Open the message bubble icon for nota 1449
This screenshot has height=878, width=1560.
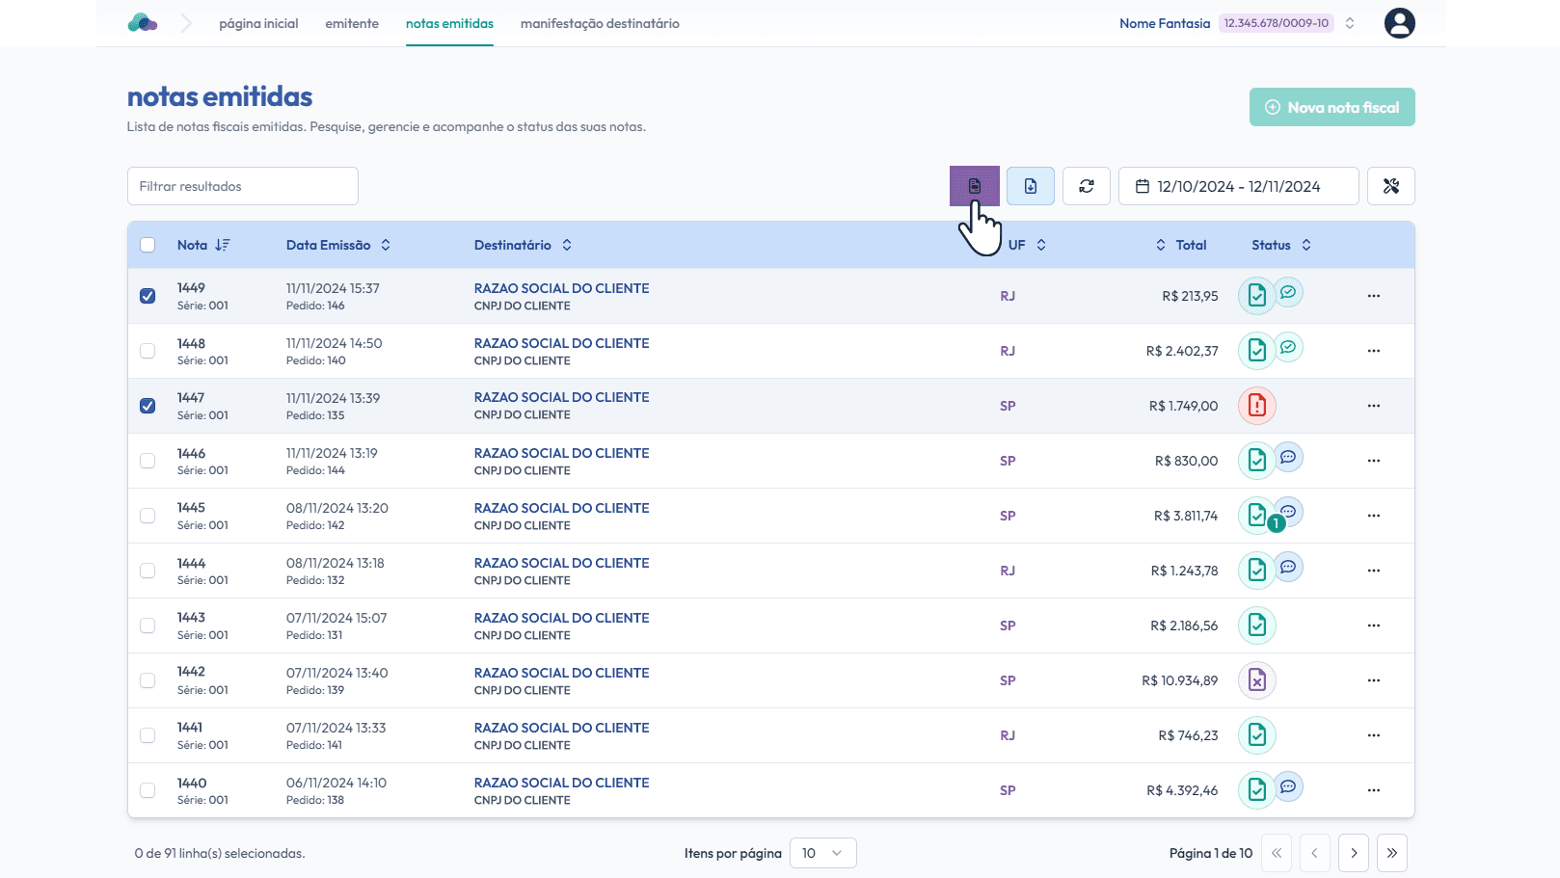[1288, 292]
